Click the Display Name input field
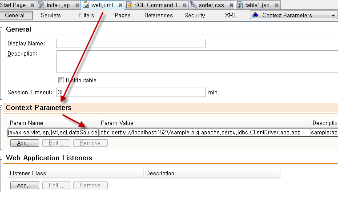338x202 pixels. pos(131,43)
